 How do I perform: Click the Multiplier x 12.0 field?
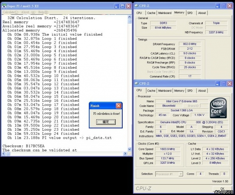pos(167,154)
